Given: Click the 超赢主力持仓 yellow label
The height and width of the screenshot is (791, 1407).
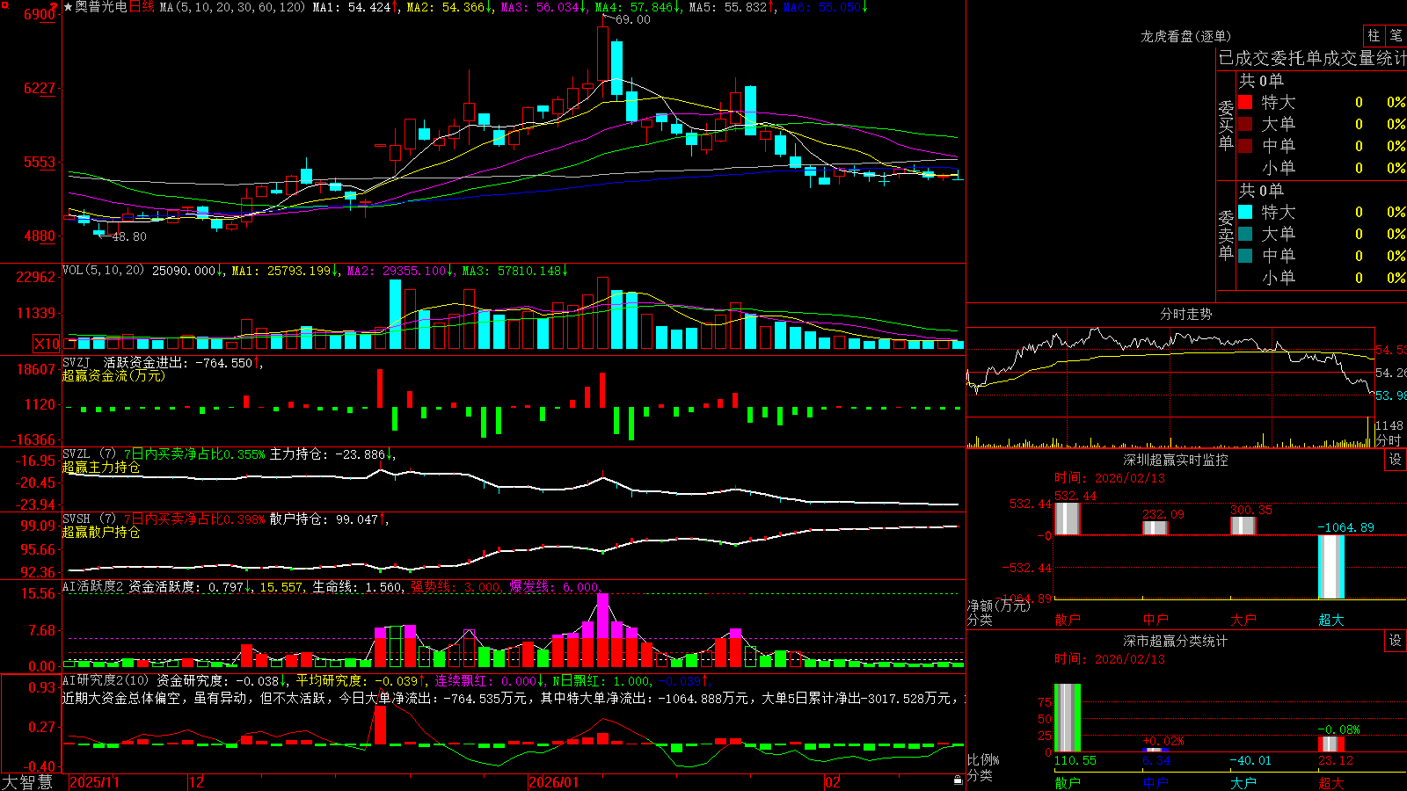Looking at the screenshot, I should click(101, 467).
